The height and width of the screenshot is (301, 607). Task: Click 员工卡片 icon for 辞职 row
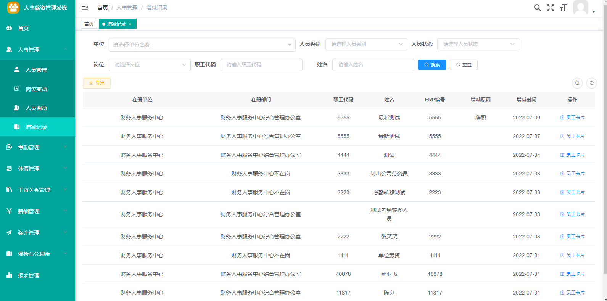point(562,118)
